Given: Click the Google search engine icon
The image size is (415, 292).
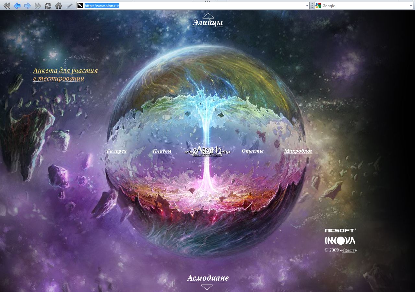Looking at the screenshot, I should [318, 6].
